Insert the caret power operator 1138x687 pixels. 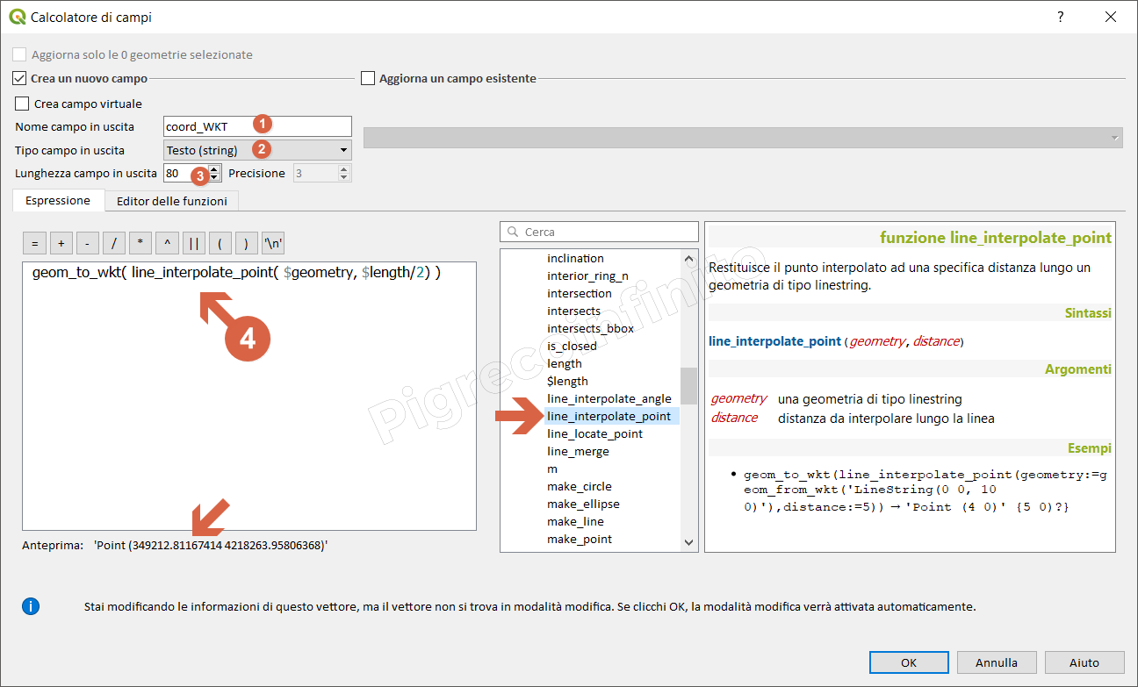[167, 244]
